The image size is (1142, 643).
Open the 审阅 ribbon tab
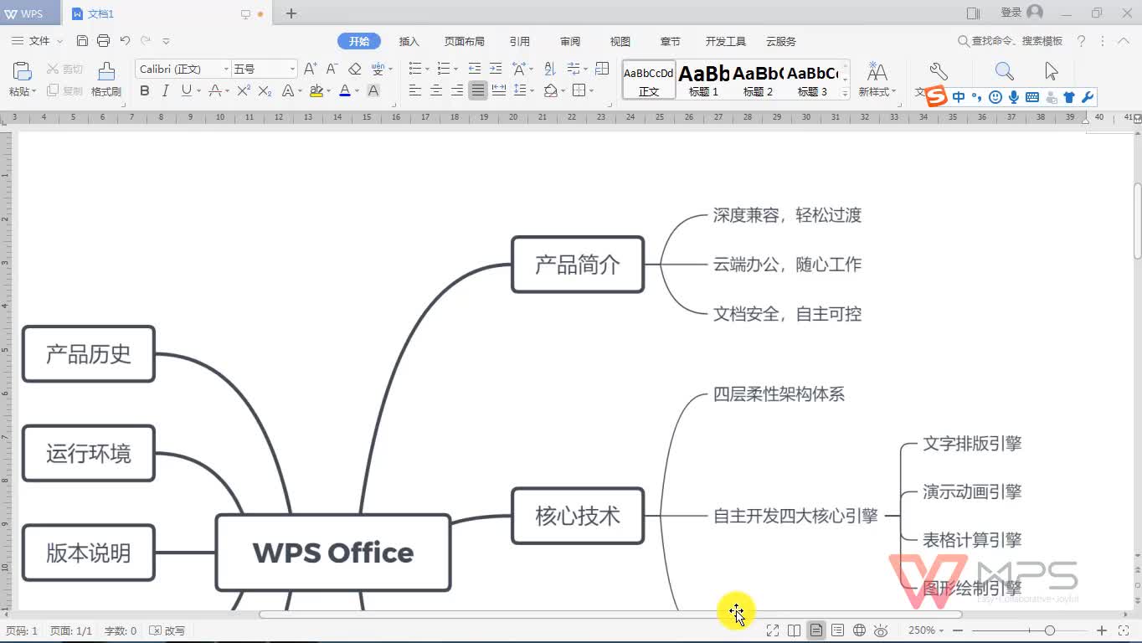(569, 40)
